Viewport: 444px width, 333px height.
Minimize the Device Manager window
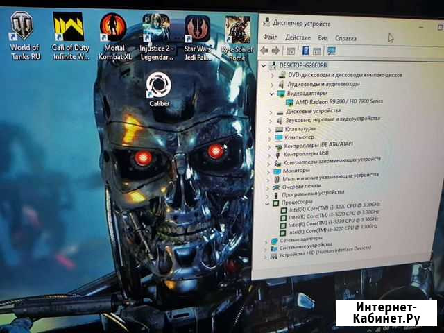click(x=421, y=27)
